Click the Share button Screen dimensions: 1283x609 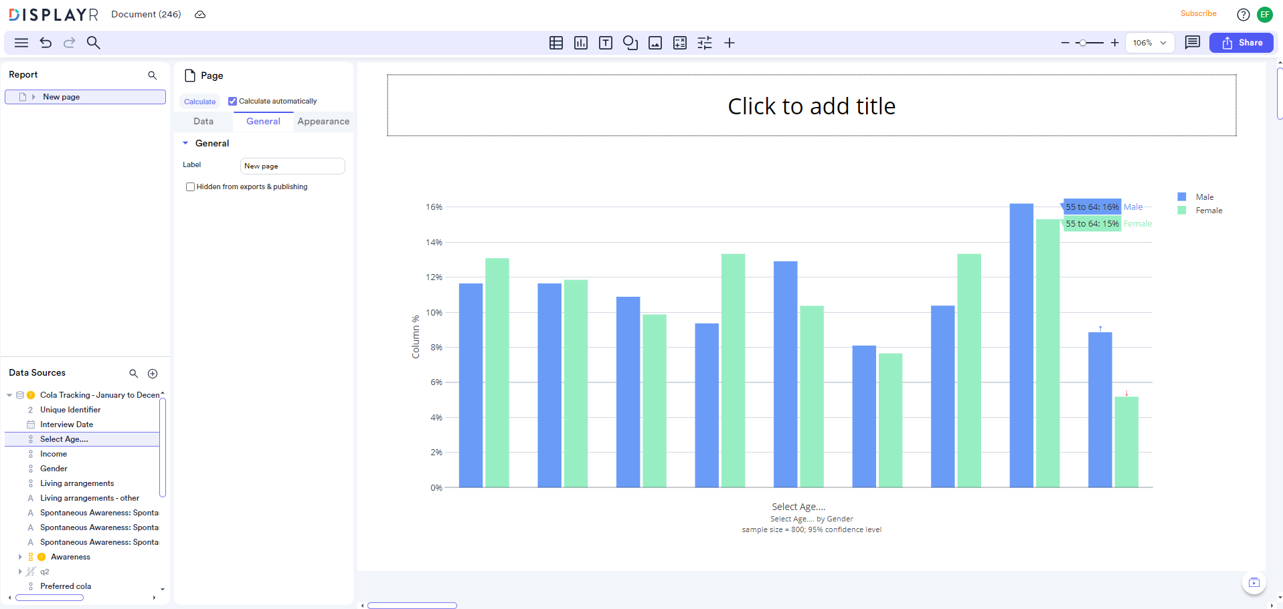[x=1242, y=43]
